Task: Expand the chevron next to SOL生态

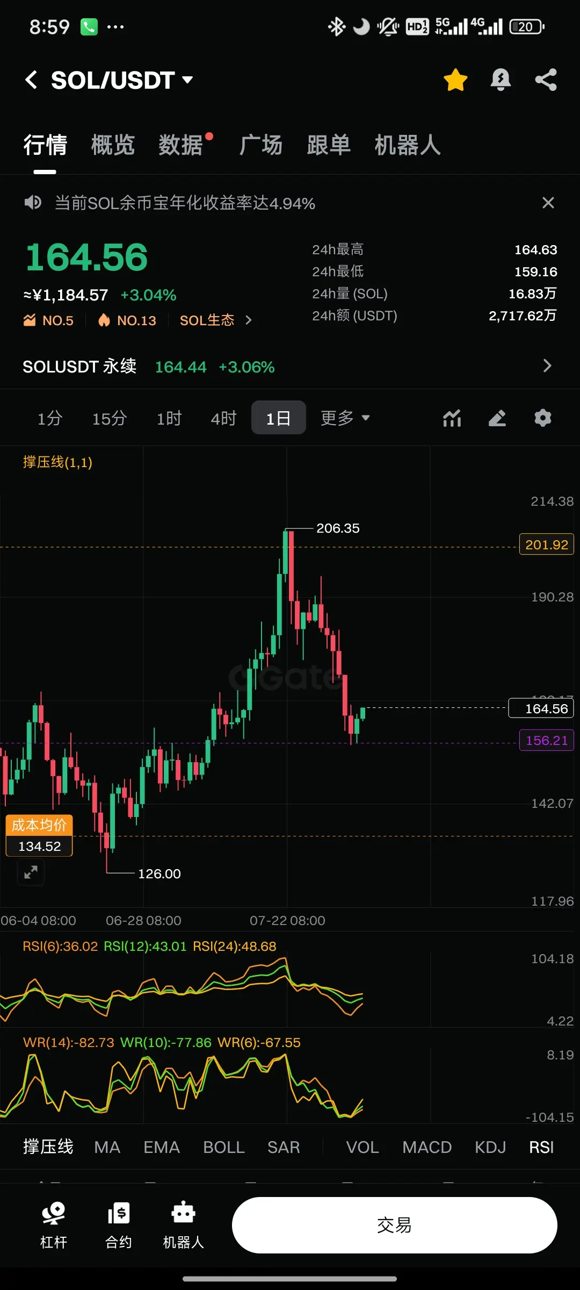Action: coord(248,320)
